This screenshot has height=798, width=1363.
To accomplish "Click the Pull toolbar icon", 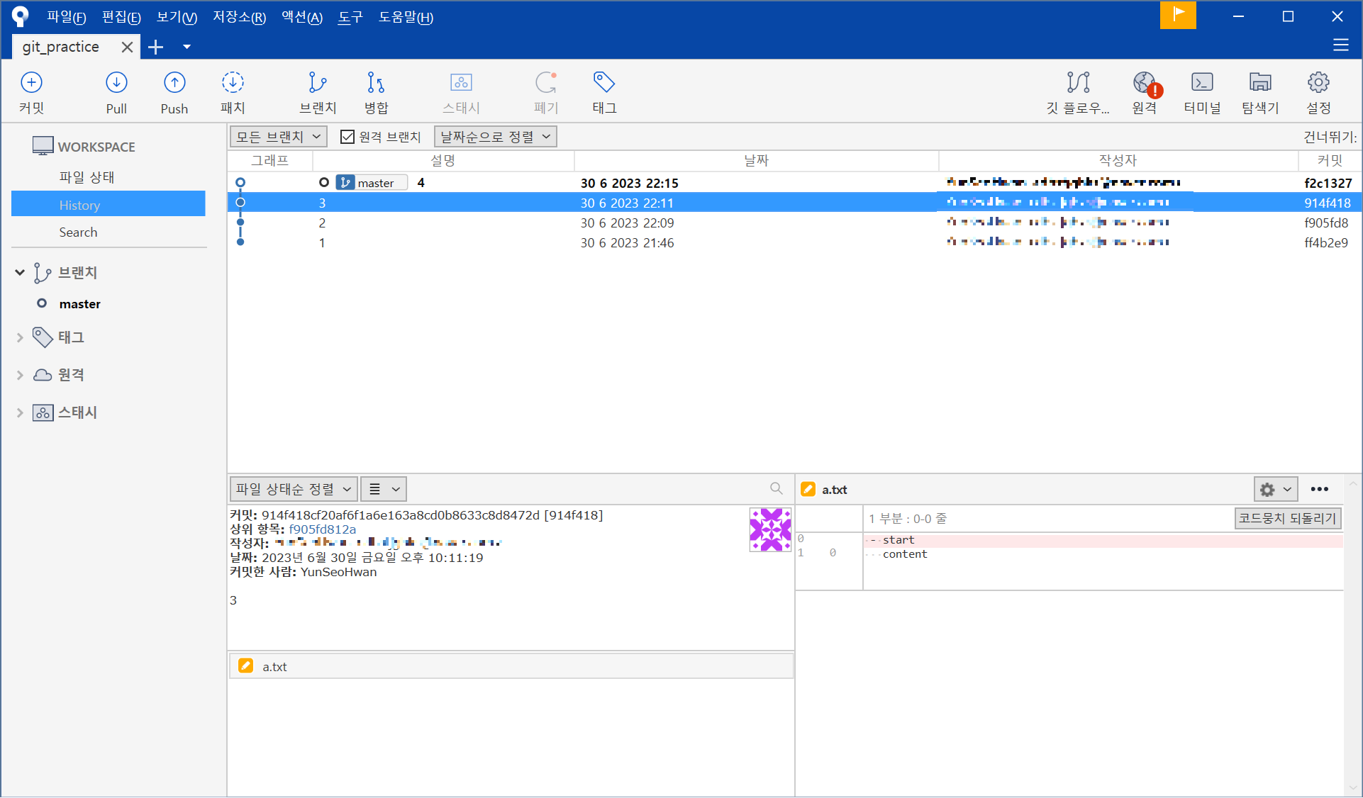I will (x=116, y=92).
